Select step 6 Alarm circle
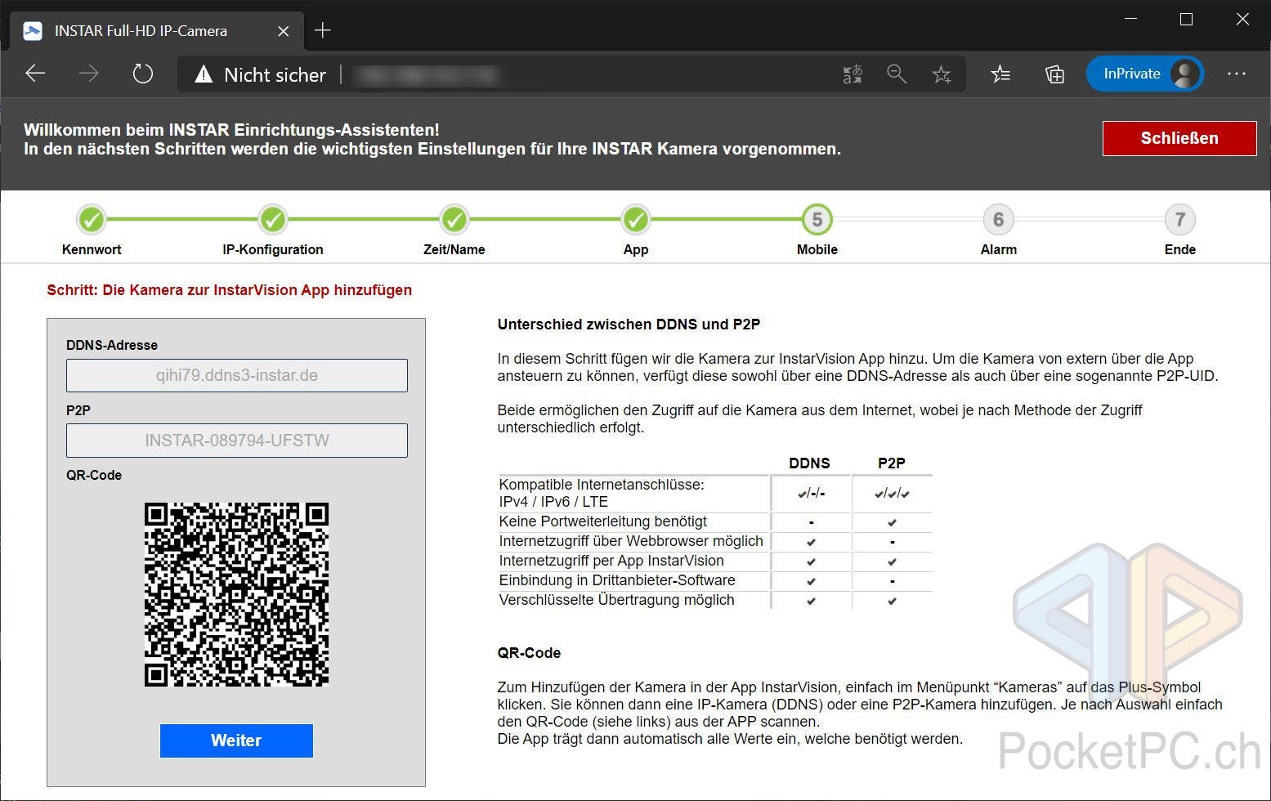Image resolution: width=1271 pixels, height=801 pixels. pyautogui.click(x=999, y=219)
